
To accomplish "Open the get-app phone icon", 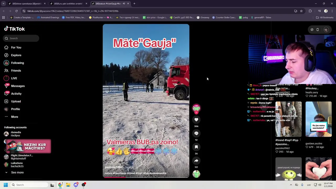I will pyautogui.click(x=317, y=30).
